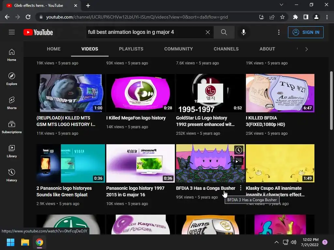Open the YouTube hamburger guide menu
The height and width of the screenshot is (250, 334).
(12, 32)
